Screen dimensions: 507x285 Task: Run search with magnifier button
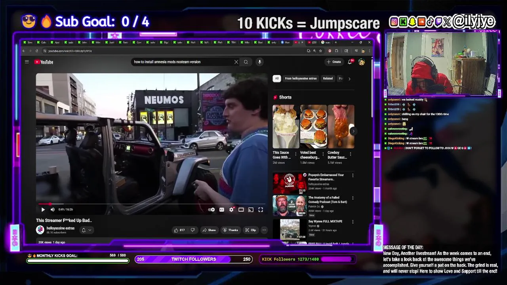(x=246, y=62)
